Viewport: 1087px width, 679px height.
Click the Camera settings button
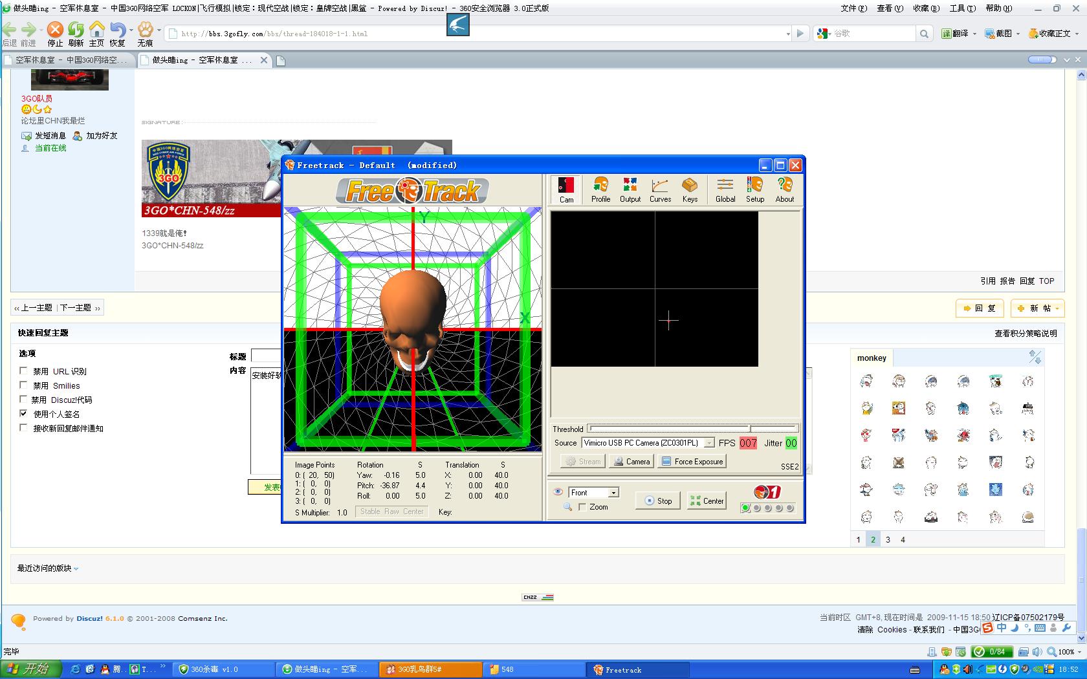click(631, 461)
